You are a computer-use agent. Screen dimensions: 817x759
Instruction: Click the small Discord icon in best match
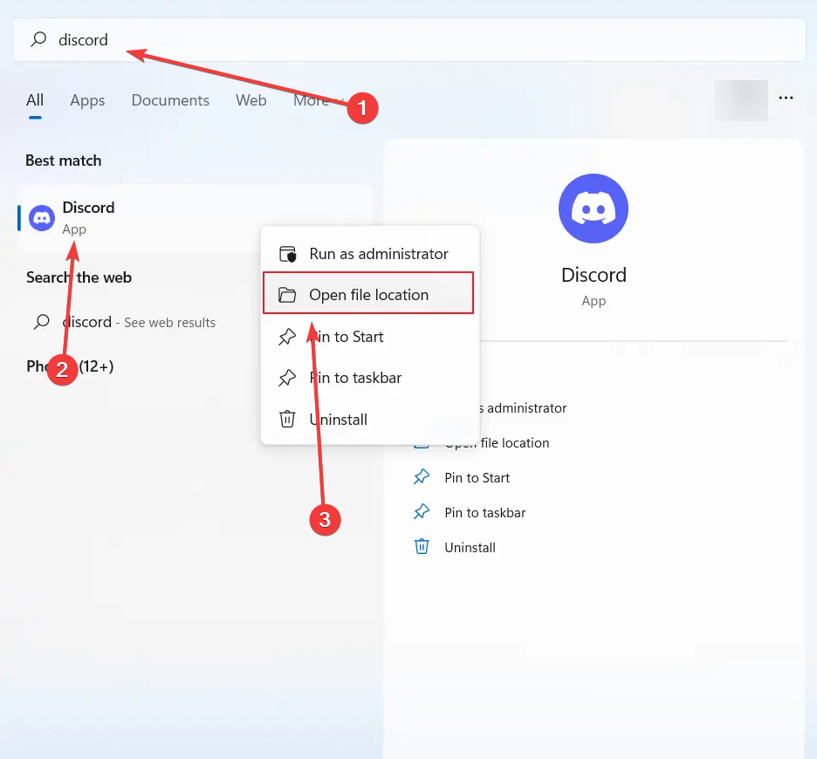42,218
